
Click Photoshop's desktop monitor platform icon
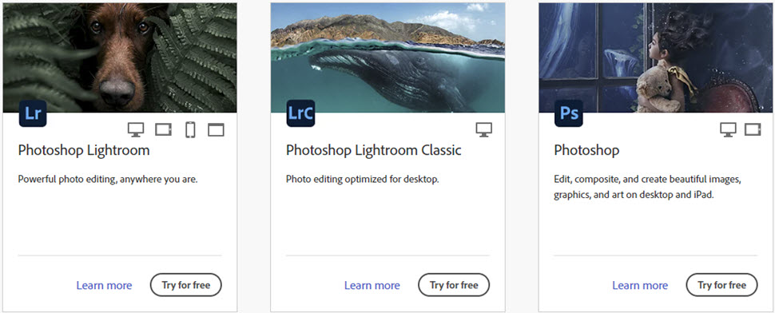click(728, 130)
